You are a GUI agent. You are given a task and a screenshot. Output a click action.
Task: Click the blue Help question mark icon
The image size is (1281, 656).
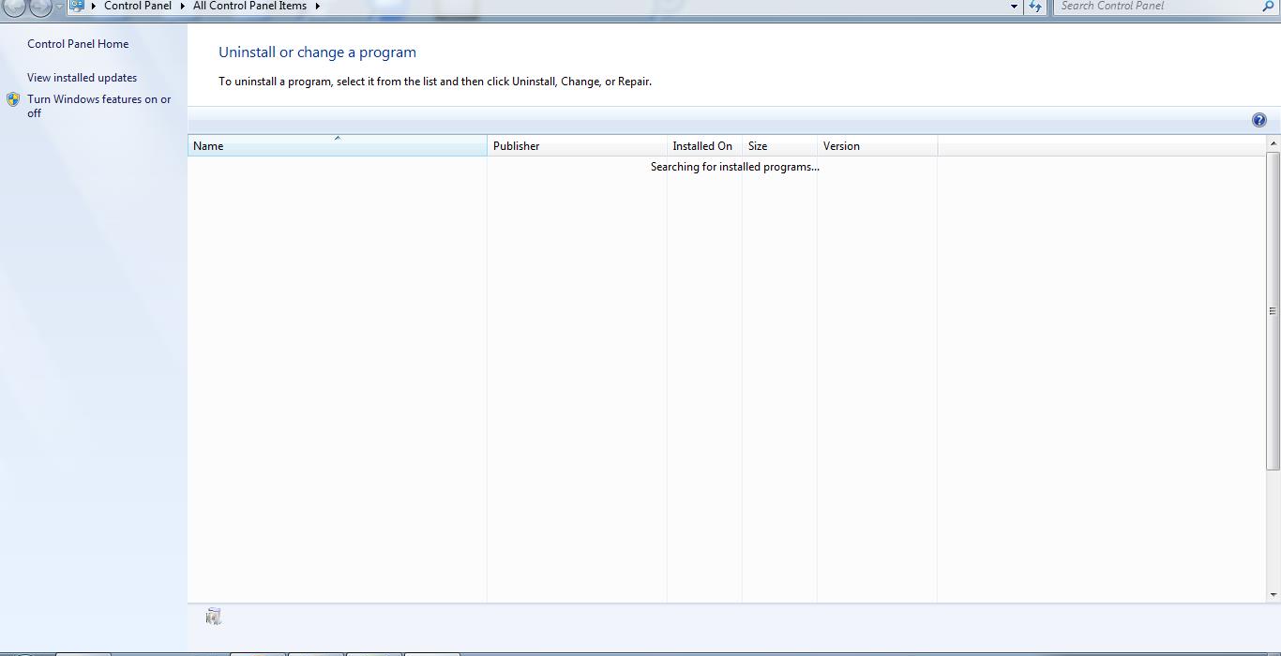click(1258, 120)
